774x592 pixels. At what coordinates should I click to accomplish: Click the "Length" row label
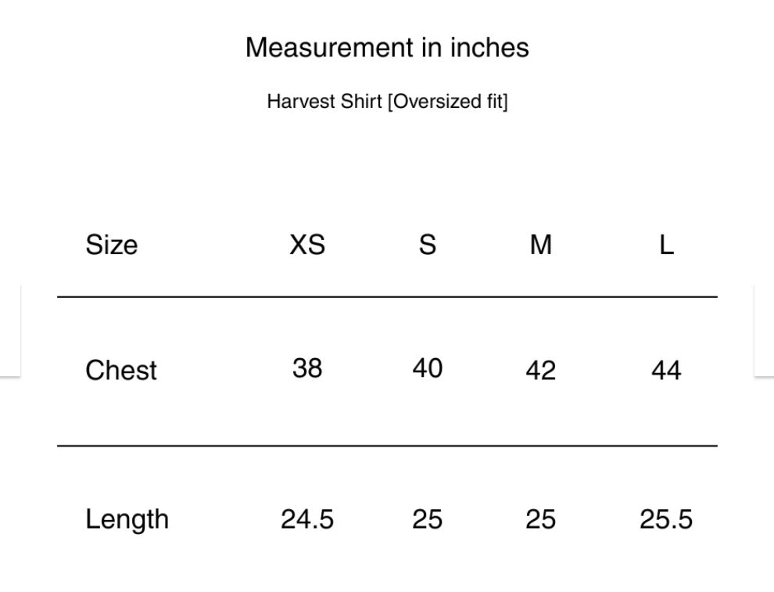[x=127, y=519]
